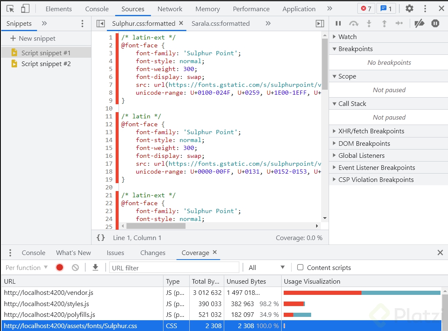The height and width of the screenshot is (331, 448).
Task: Show more main DevTools tabs chevron
Action: pyautogui.click(x=330, y=9)
